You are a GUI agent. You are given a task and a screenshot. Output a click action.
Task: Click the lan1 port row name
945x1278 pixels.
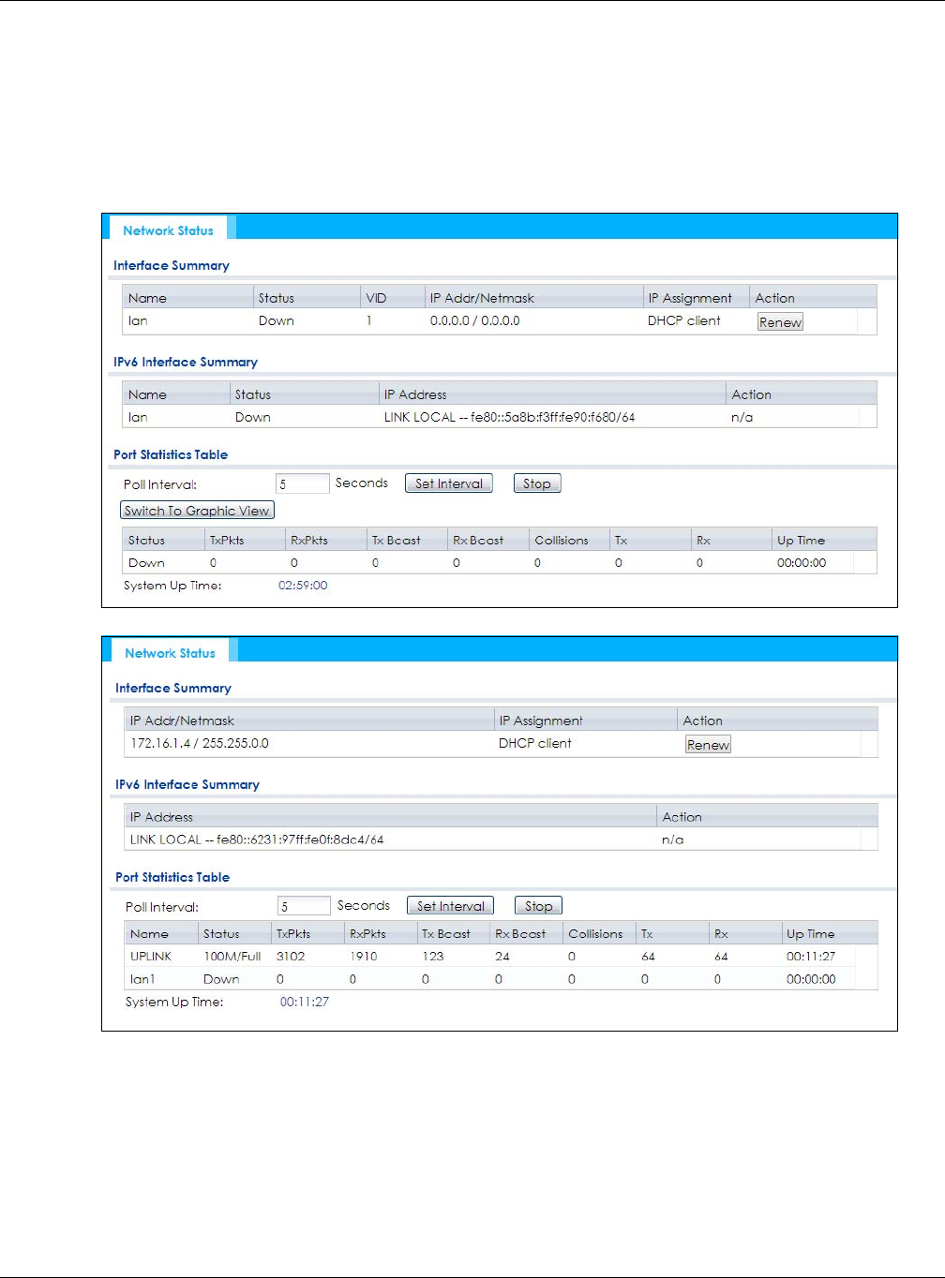pyautogui.click(x=142, y=979)
